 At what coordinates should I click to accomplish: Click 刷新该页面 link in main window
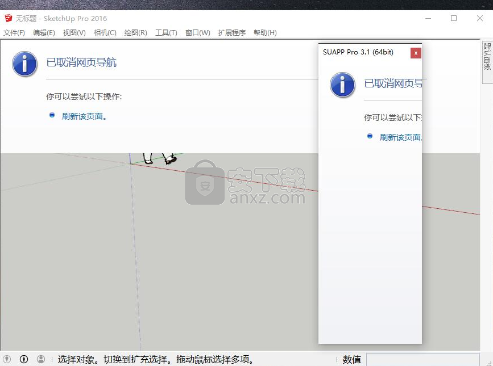click(84, 116)
